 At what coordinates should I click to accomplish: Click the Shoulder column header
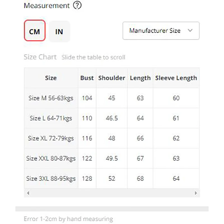click(112, 78)
